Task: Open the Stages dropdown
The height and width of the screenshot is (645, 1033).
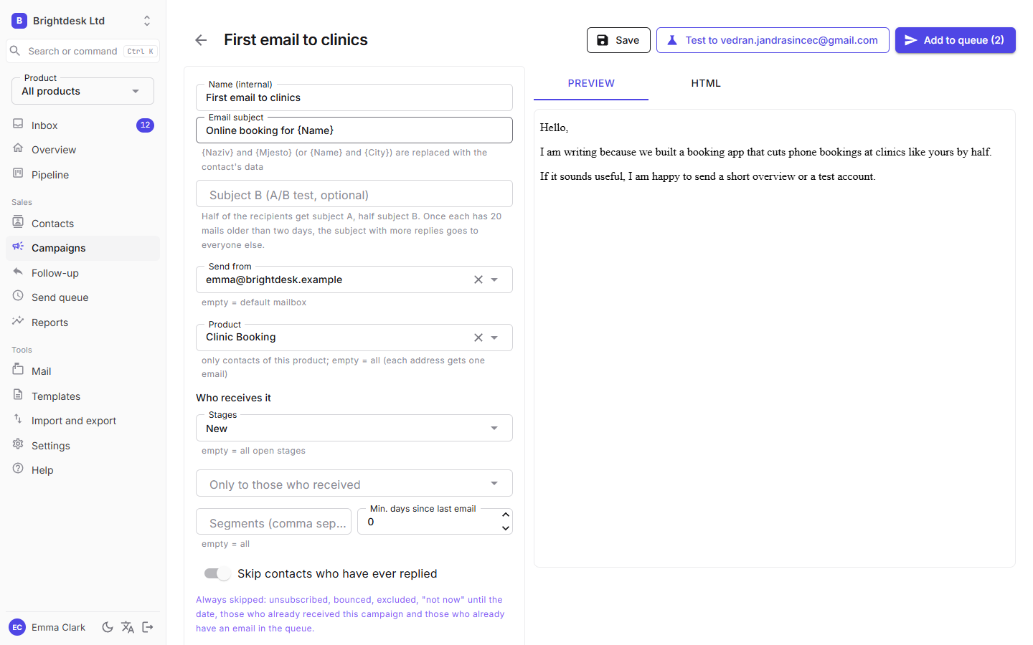Action: pyautogui.click(x=354, y=428)
